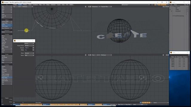Screen dimensions: 191x107
Task: Open the Help dropdown
Action: [x=7, y=12]
